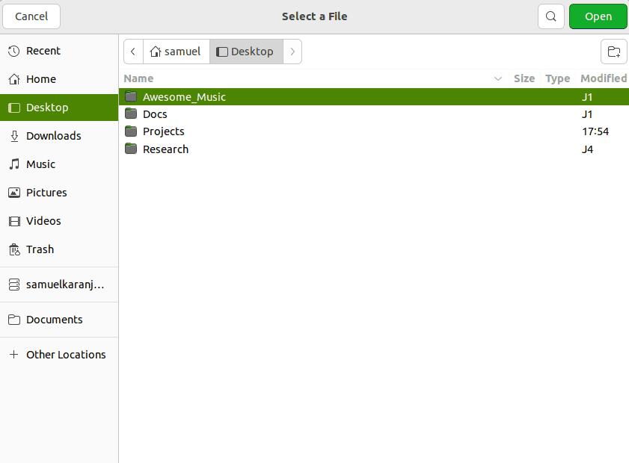Select the Recent sidebar icon

pyautogui.click(x=15, y=50)
